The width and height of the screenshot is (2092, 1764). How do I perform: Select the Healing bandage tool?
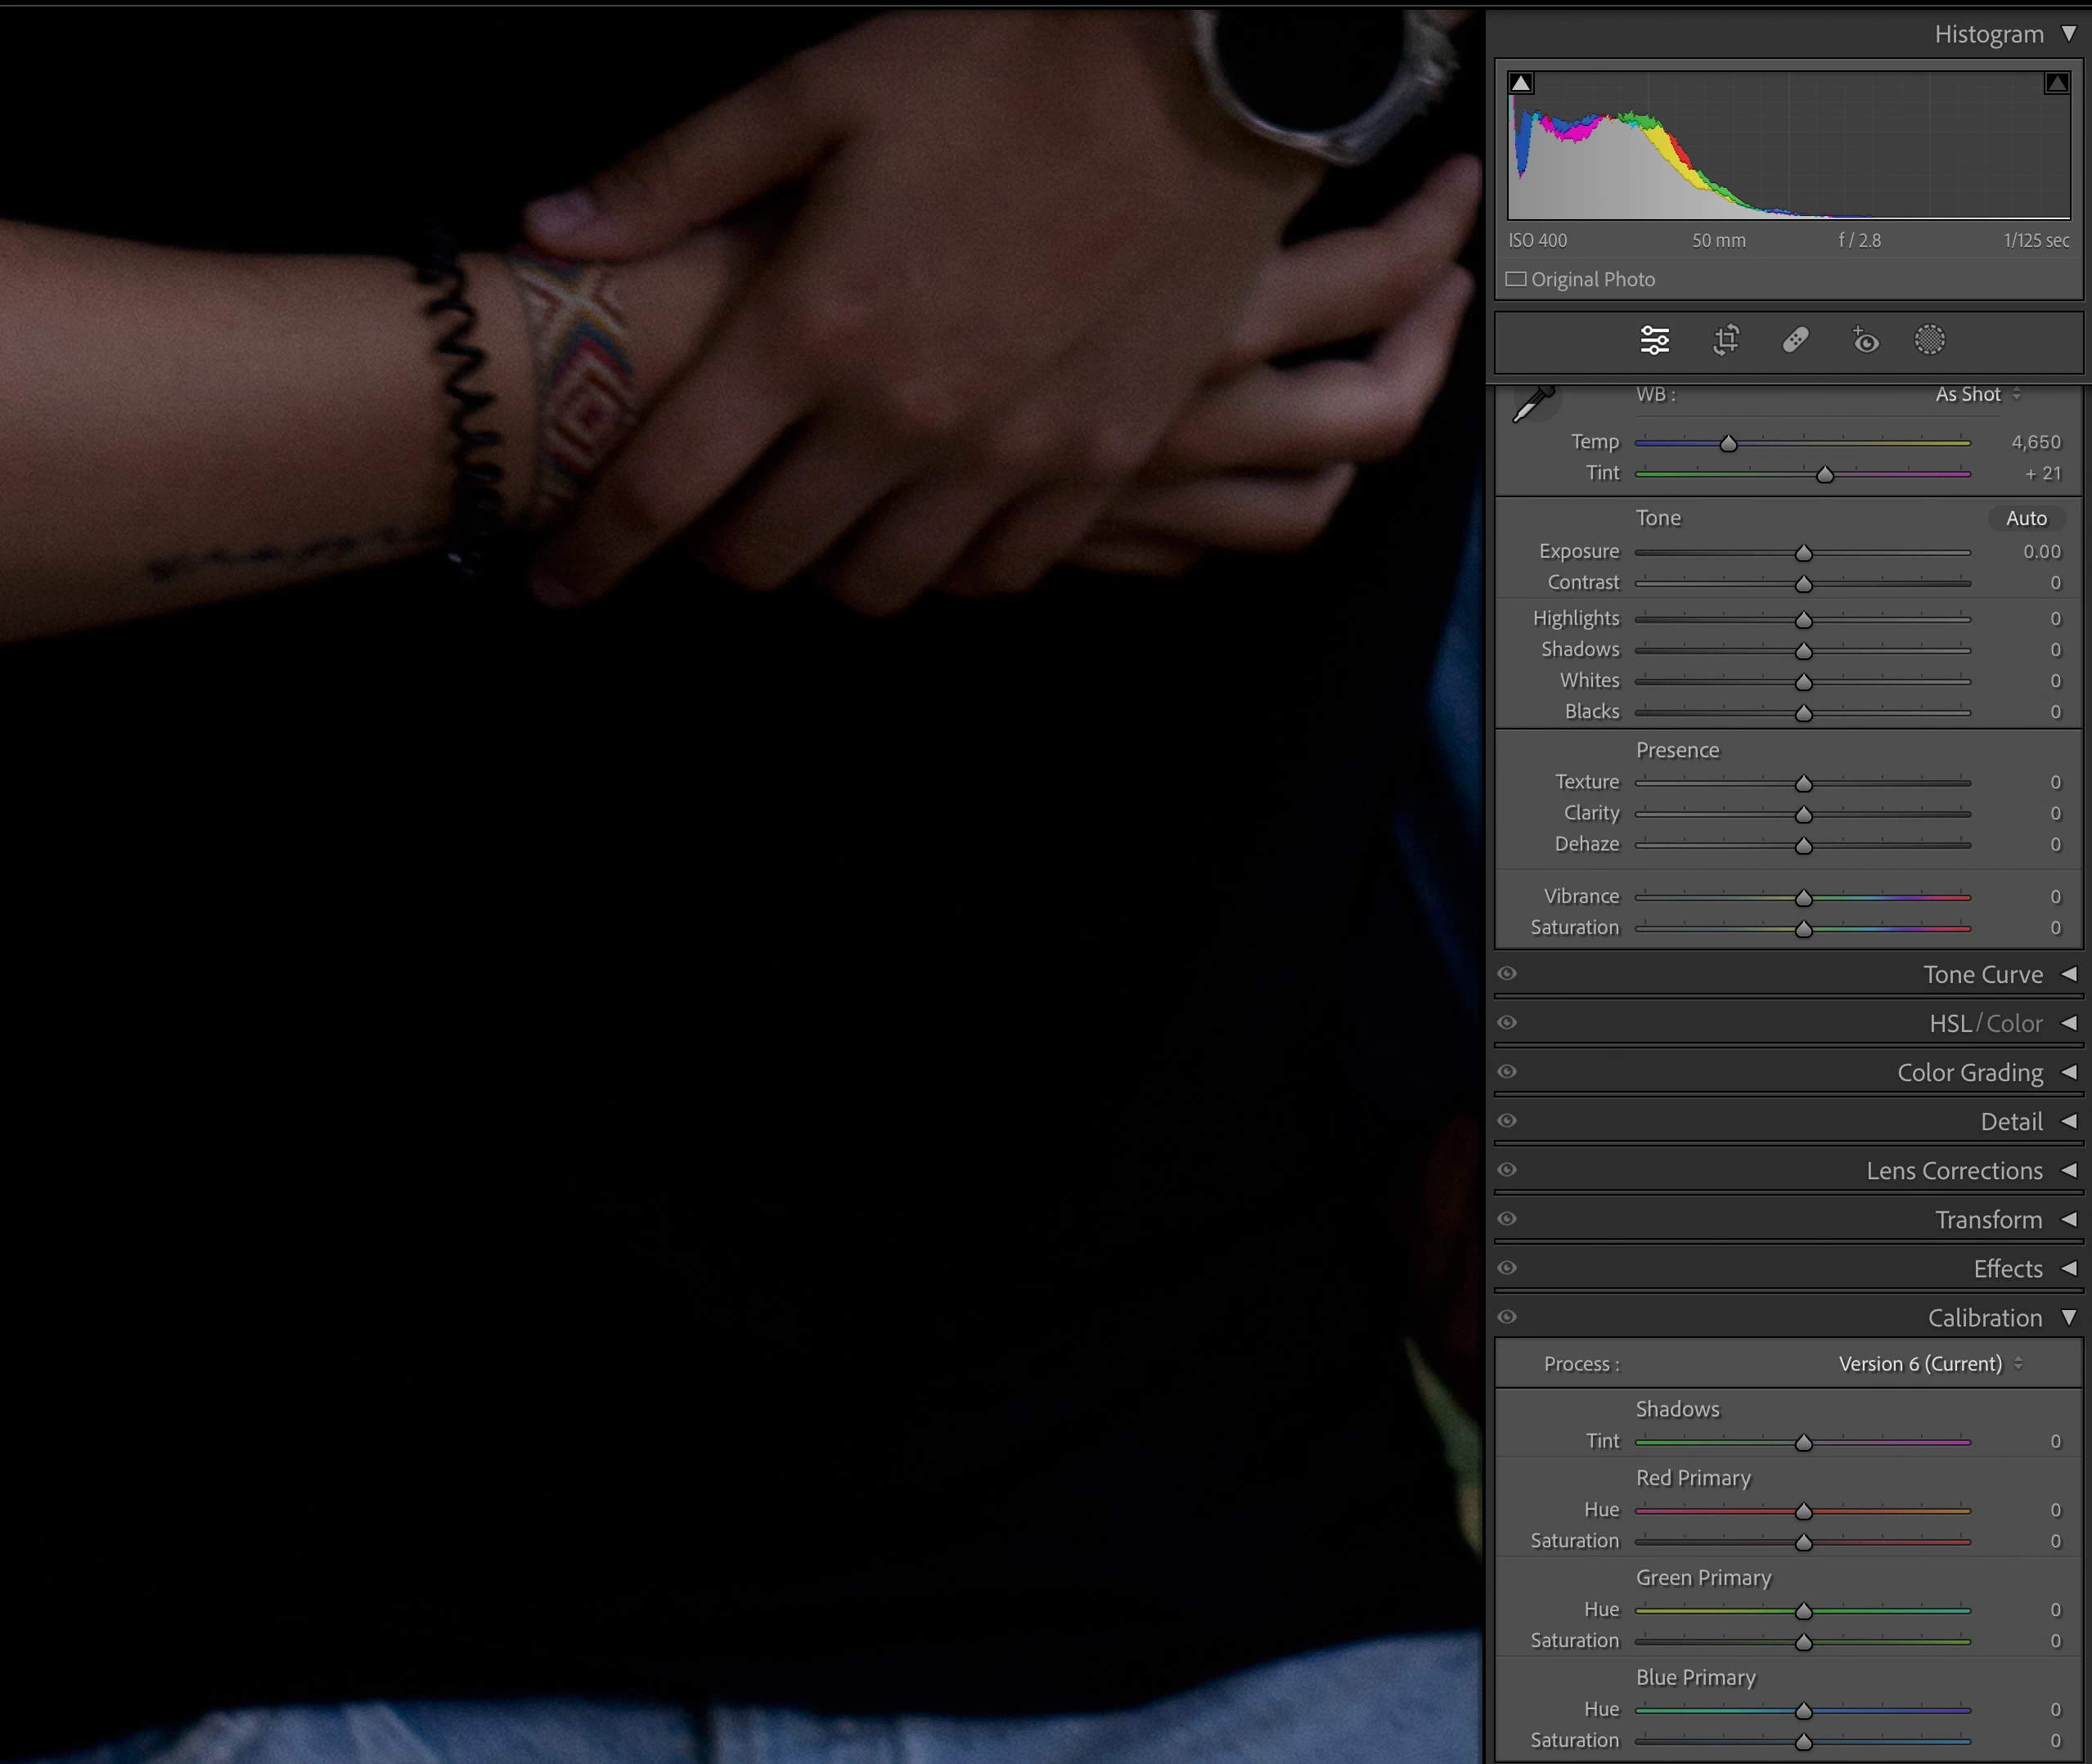pos(1796,341)
